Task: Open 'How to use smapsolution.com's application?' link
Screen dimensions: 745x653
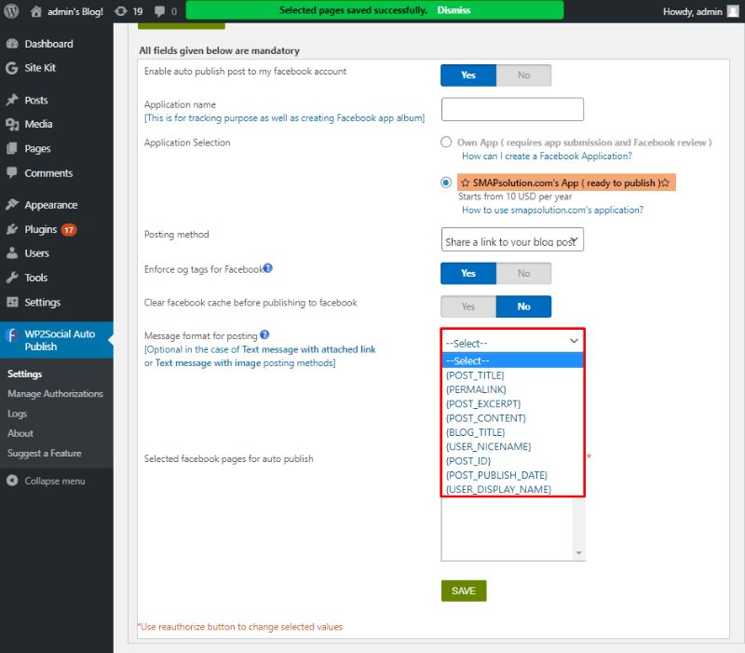Action: click(552, 210)
